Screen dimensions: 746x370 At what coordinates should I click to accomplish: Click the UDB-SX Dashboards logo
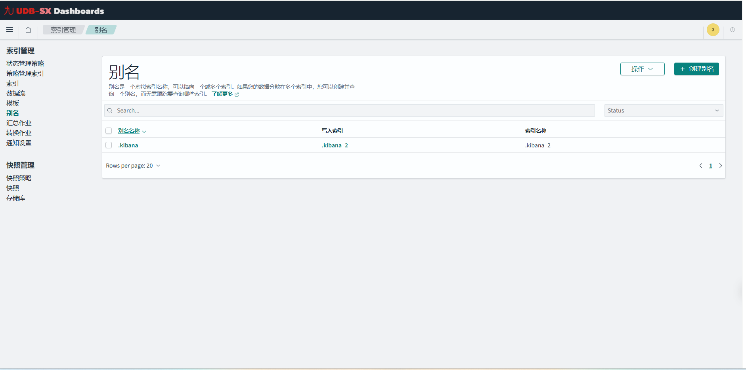click(x=54, y=11)
